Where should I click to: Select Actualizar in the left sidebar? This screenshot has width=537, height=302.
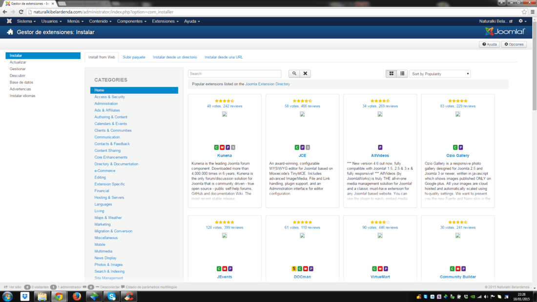click(x=18, y=62)
